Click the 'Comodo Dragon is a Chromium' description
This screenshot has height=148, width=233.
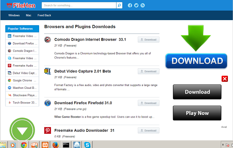103,56
